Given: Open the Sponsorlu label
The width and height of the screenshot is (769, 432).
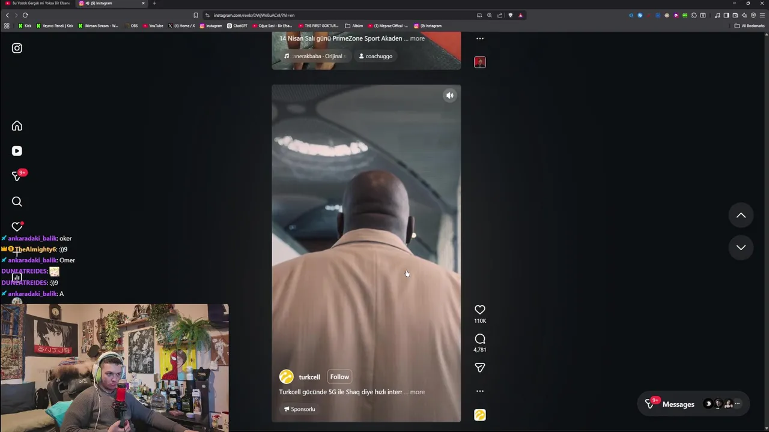Looking at the screenshot, I should [299, 409].
